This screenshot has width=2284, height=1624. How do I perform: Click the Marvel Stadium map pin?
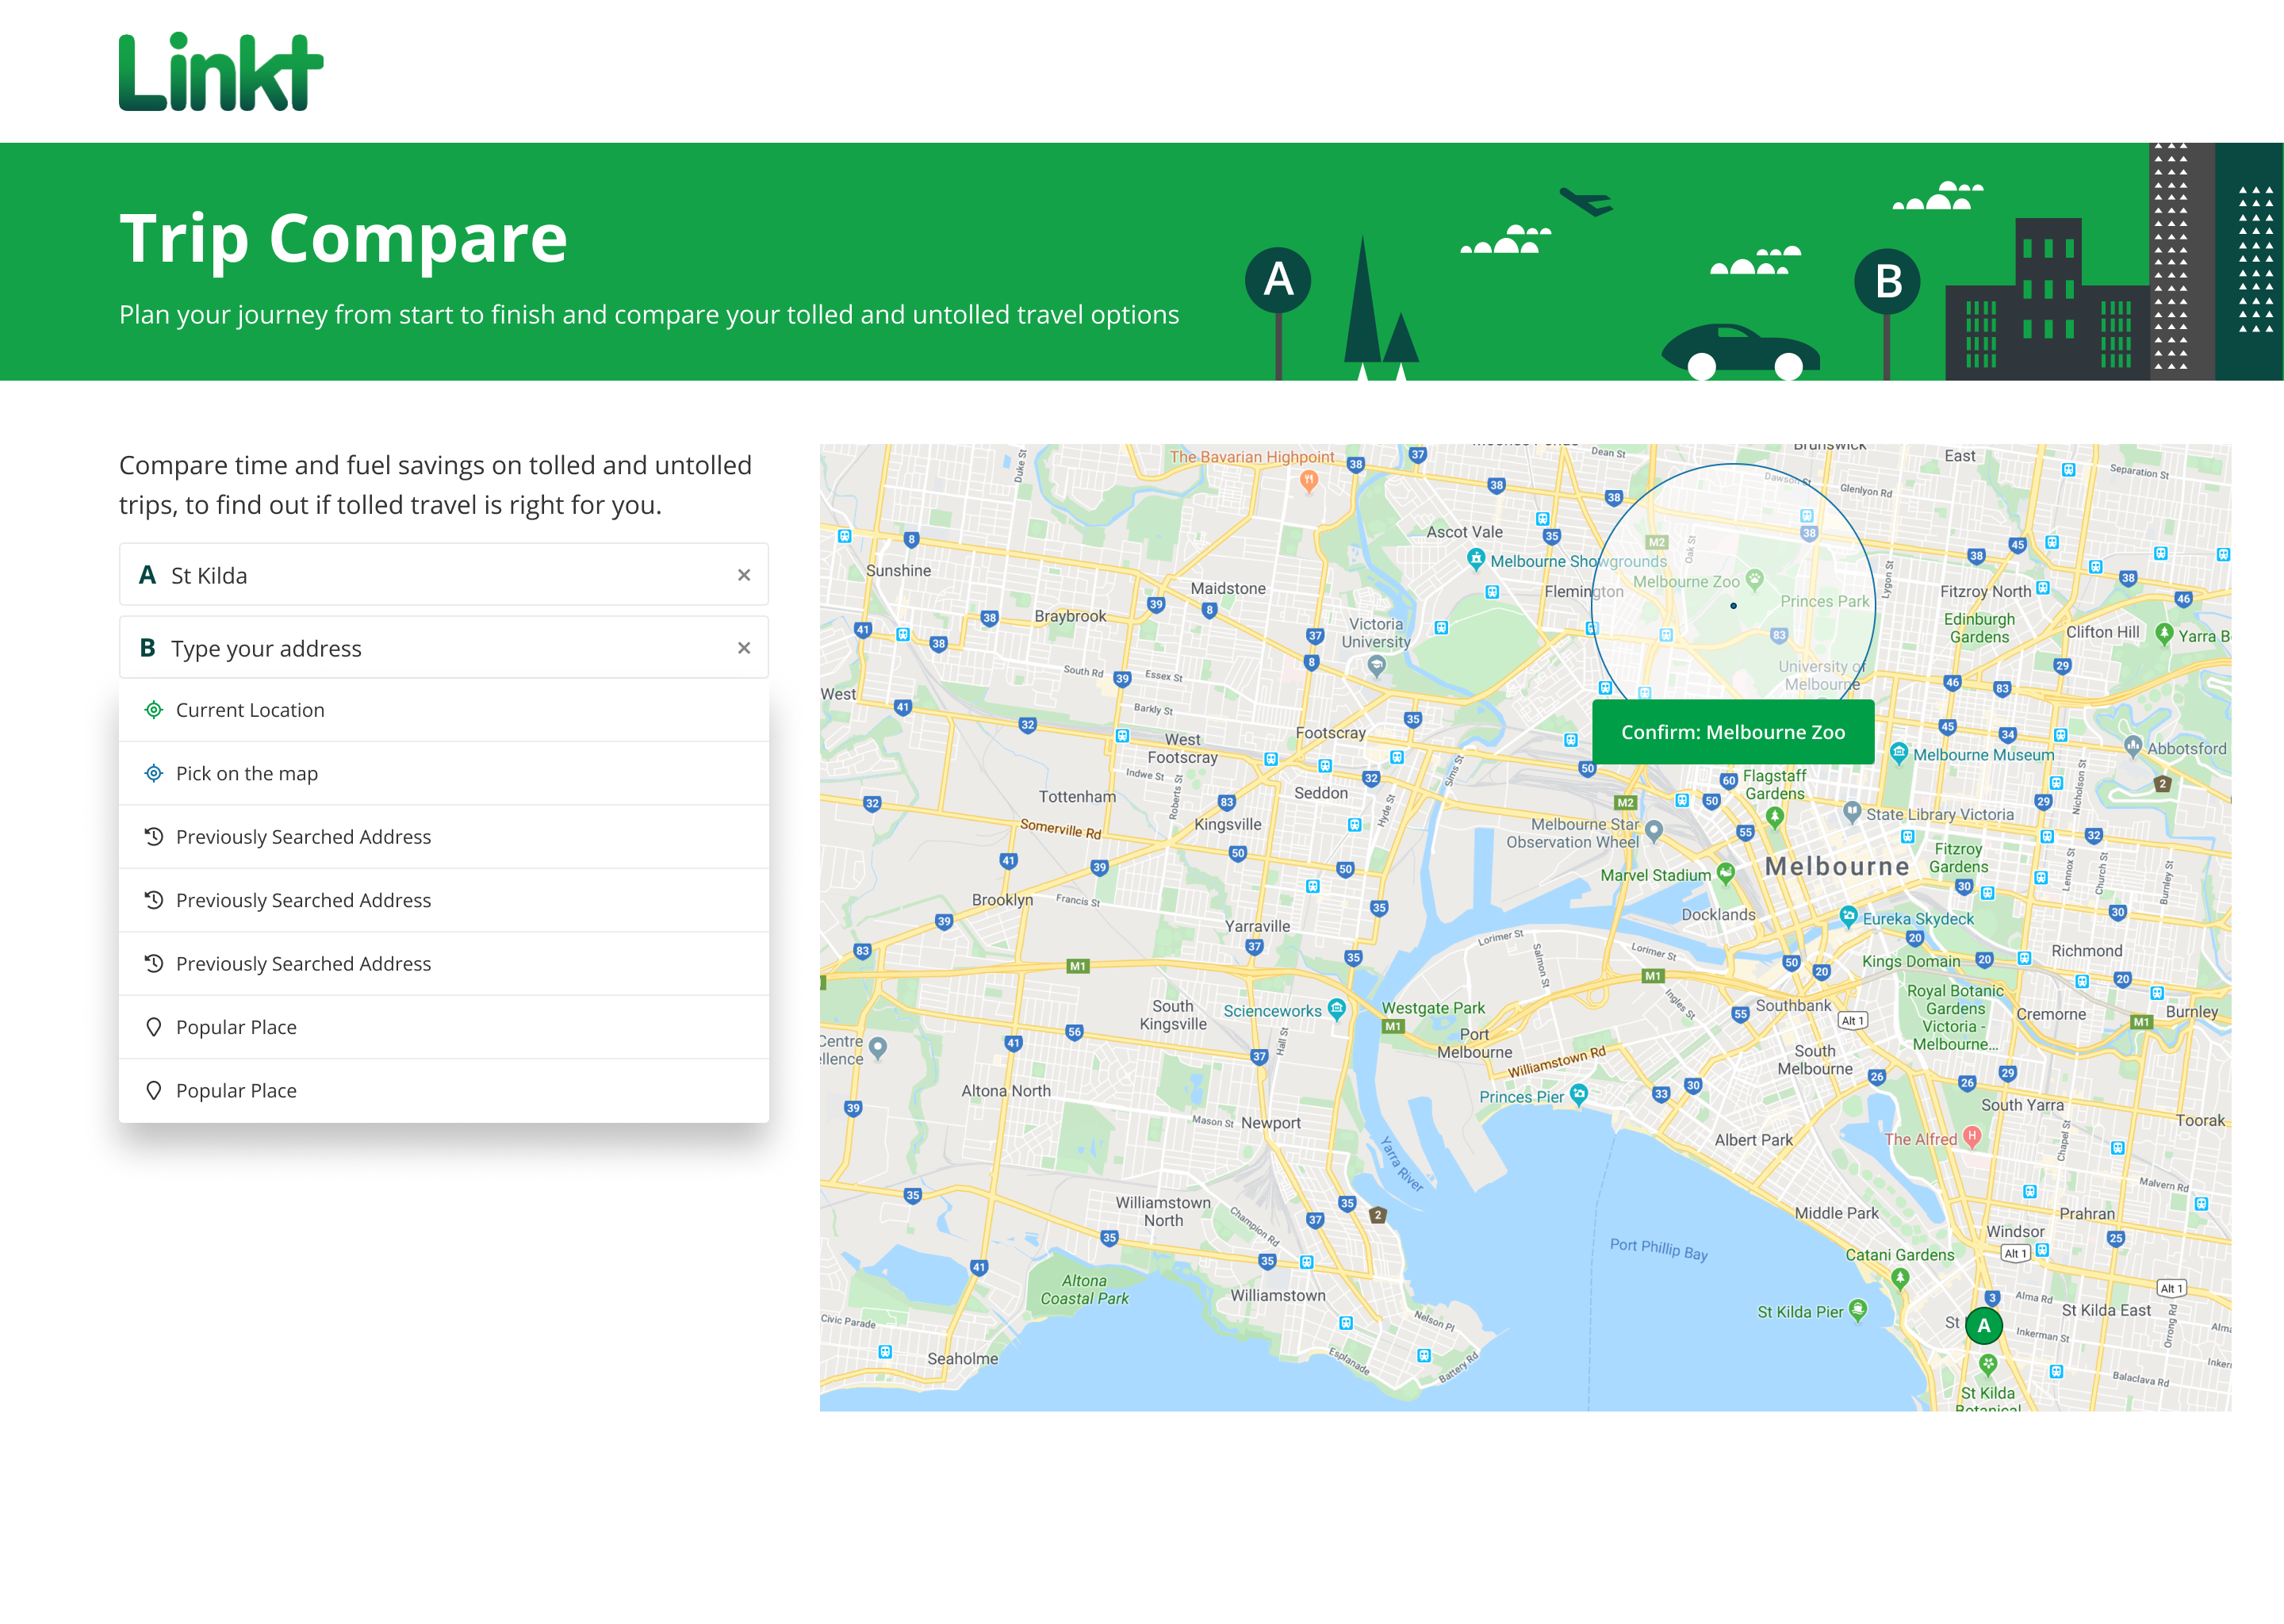[x=1725, y=873]
